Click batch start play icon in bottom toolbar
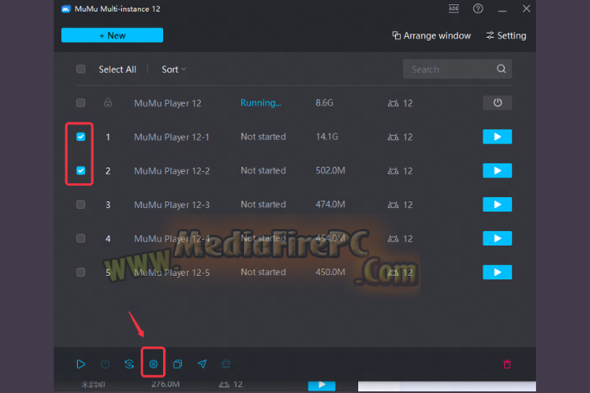The width and height of the screenshot is (590, 393). point(81,364)
